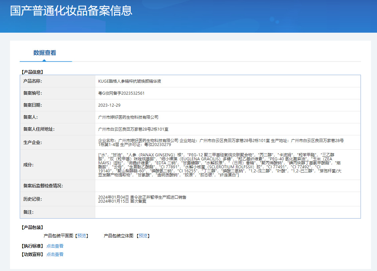Click the 备案编号 row label
This screenshot has height=271, width=377.
pyautogui.click(x=33, y=93)
